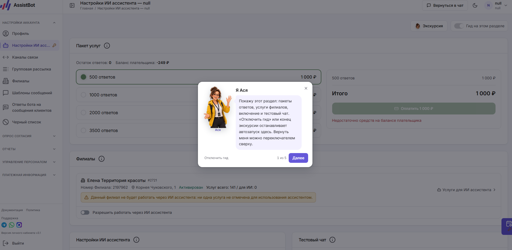Image resolution: width=512 pixels, height=250 pixels.
Task: Click the AssistBot logo
Action: 18,5
